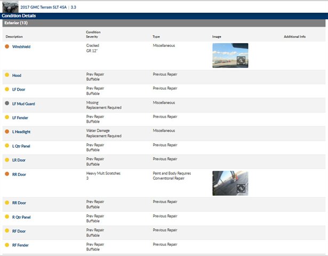This screenshot has height=256, width=328.
Task: Click the L Headlight description link
Action: 22,131
